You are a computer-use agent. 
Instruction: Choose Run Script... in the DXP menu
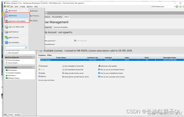[34, 21]
